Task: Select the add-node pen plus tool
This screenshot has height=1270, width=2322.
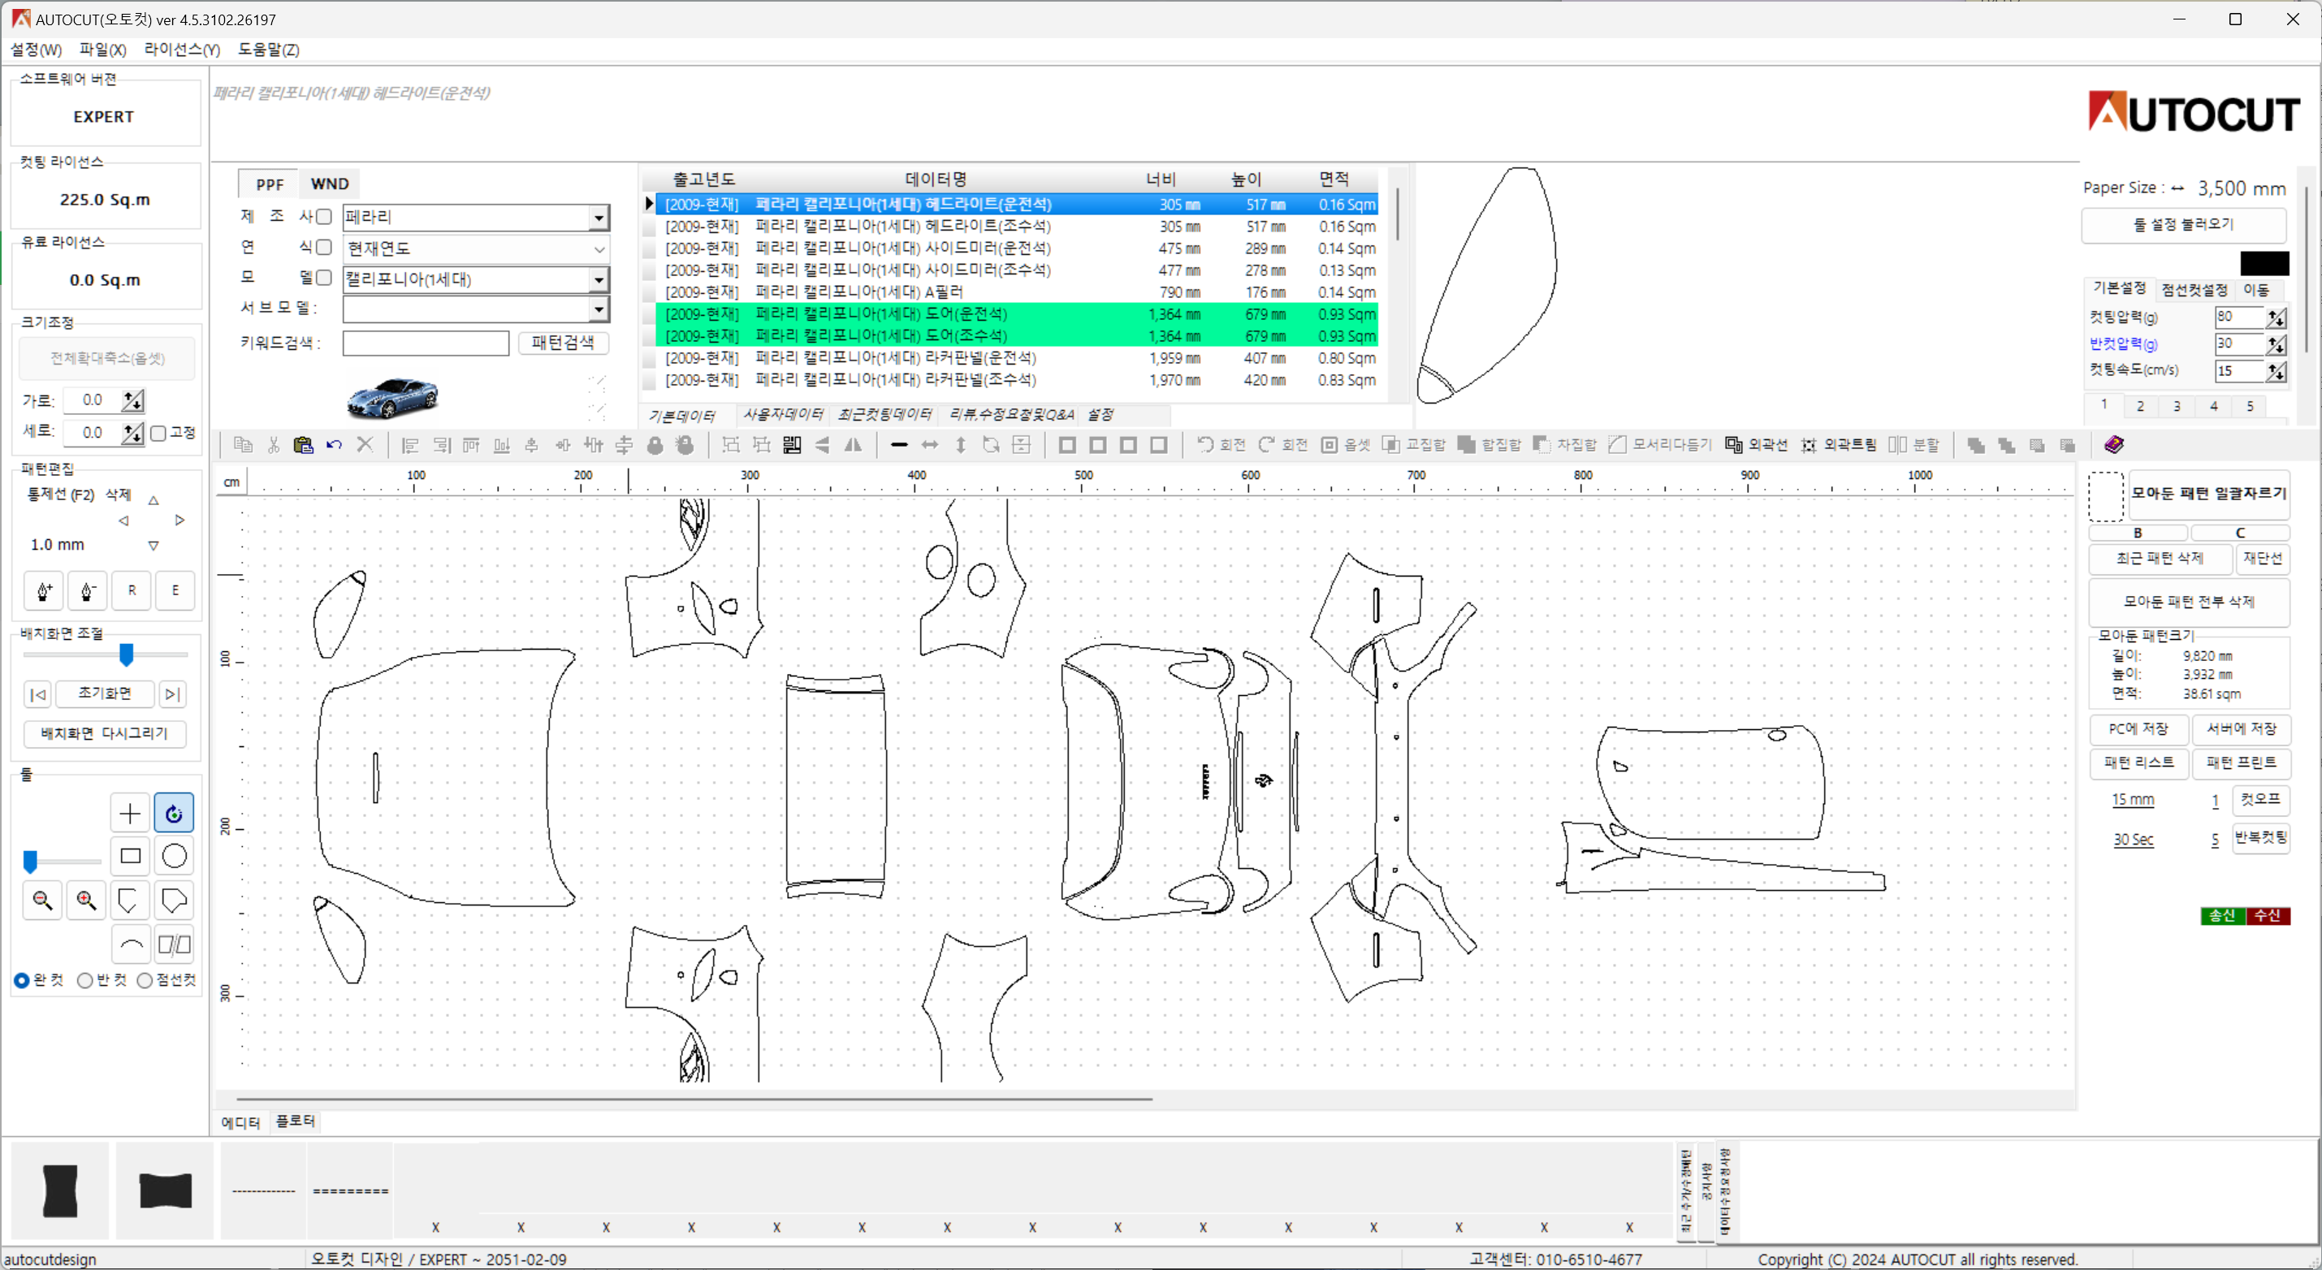Action: [43, 590]
